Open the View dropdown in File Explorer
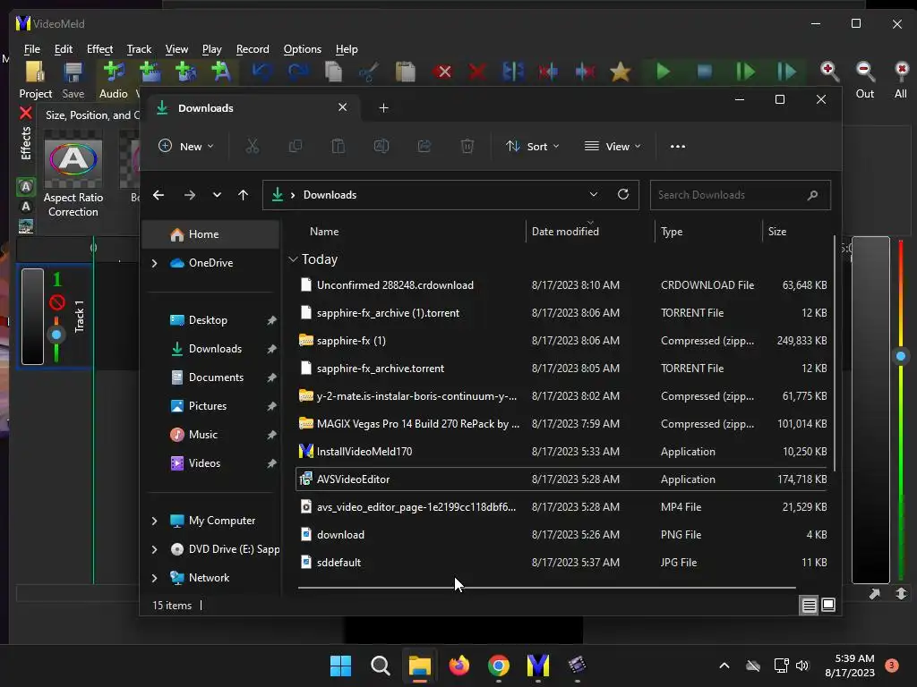This screenshot has width=917, height=687. pyautogui.click(x=613, y=146)
